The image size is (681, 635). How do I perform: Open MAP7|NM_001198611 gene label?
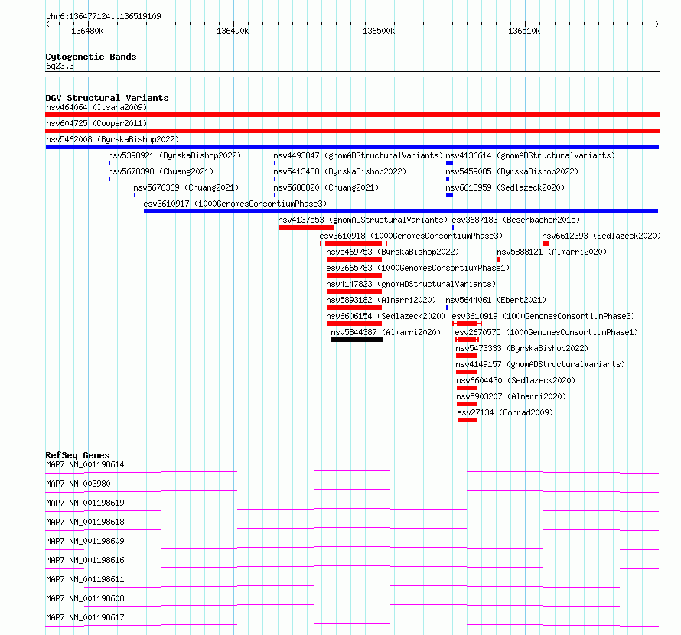click(85, 579)
